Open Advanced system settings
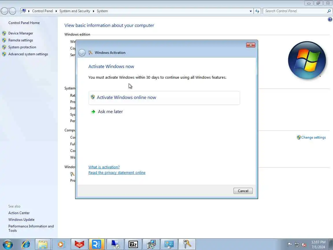This screenshot has width=333, height=250. (x=28, y=54)
